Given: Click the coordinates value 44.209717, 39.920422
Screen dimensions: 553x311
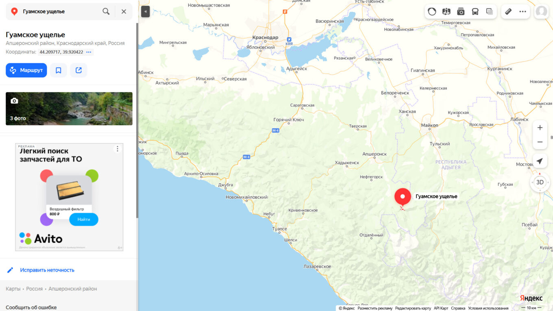Looking at the screenshot, I should point(61,52).
